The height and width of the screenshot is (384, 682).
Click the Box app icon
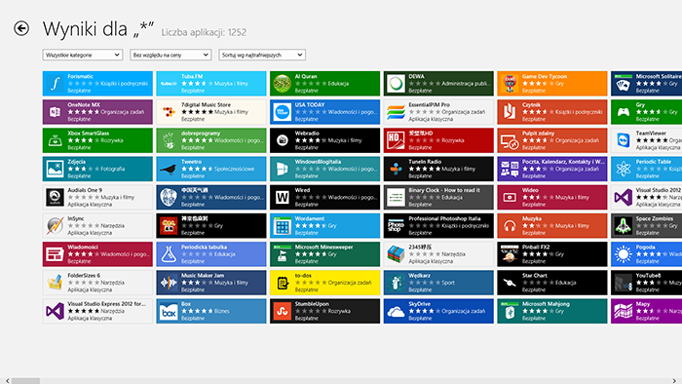pos(169,311)
